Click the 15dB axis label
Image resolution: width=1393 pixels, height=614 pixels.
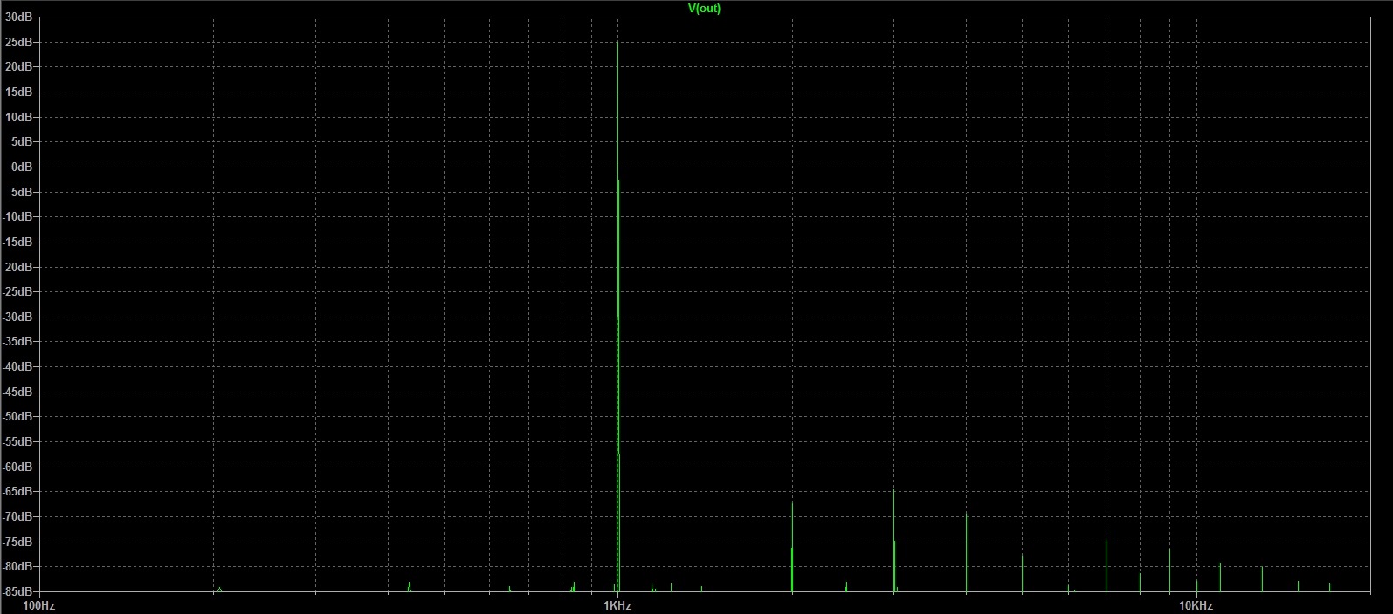[20, 92]
